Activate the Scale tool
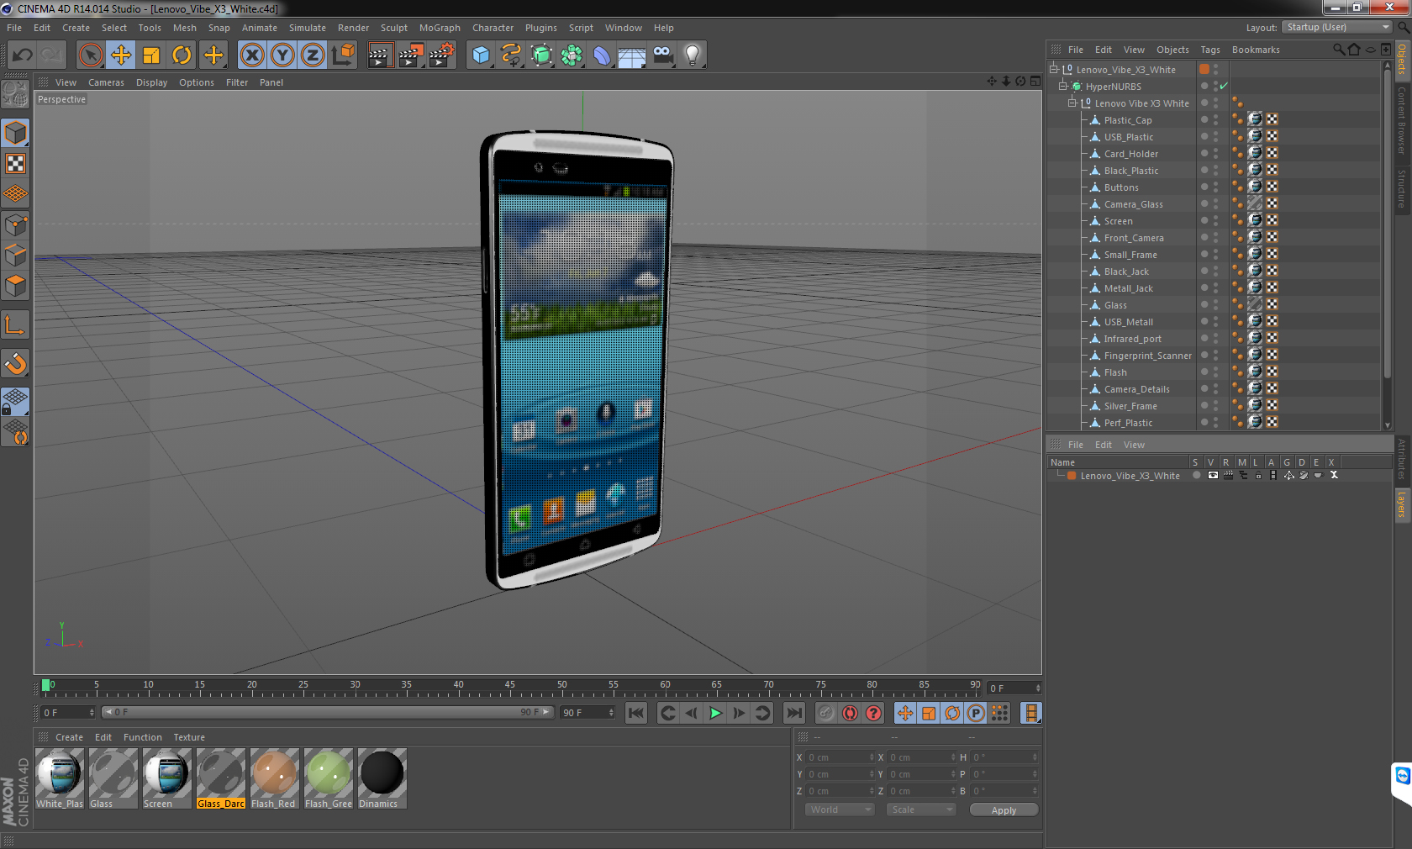1412x849 pixels. point(151,55)
